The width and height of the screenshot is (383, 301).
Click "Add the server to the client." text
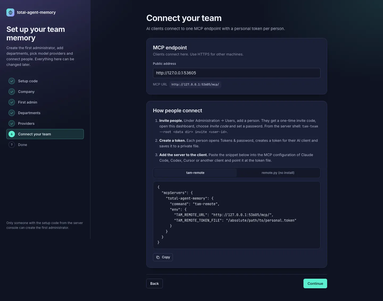[x=184, y=155]
